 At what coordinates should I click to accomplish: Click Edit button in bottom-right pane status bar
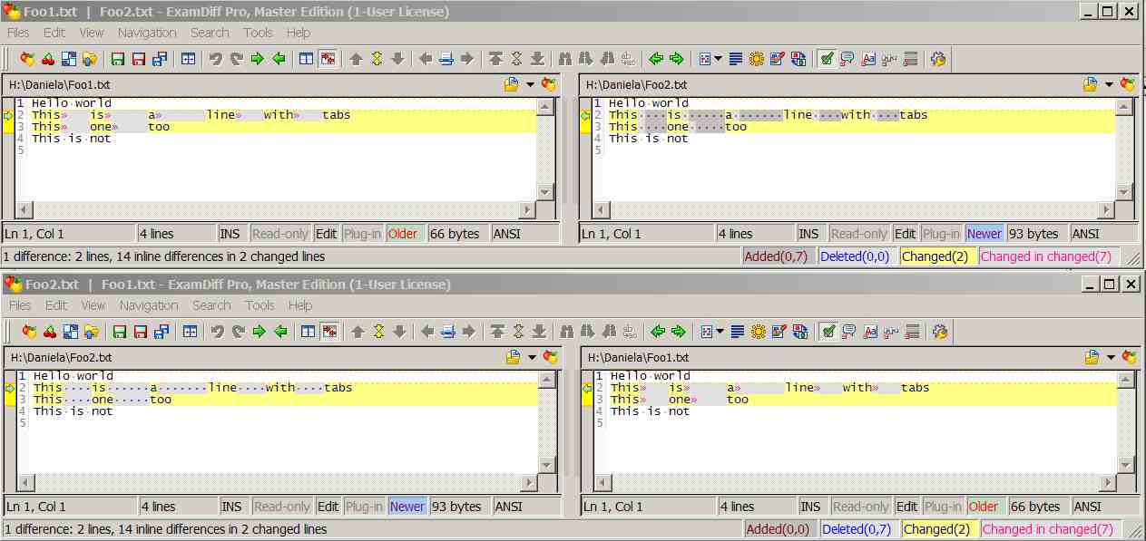tap(906, 507)
